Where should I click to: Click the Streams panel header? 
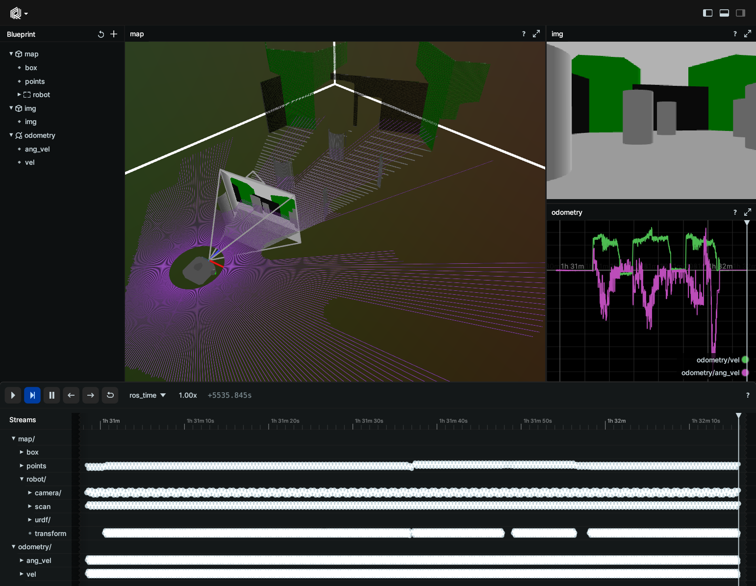coord(23,420)
